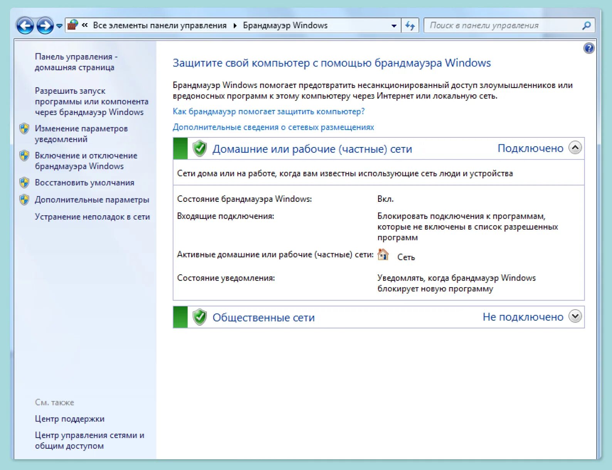Open Включение и отключение брандмауэра Windows

click(x=86, y=161)
